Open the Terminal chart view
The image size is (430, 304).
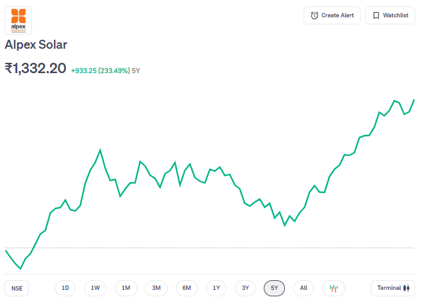tap(393, 288)
